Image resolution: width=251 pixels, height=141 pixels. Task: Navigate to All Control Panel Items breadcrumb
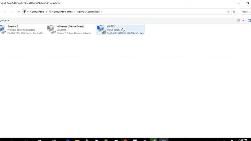pos(60,11)
